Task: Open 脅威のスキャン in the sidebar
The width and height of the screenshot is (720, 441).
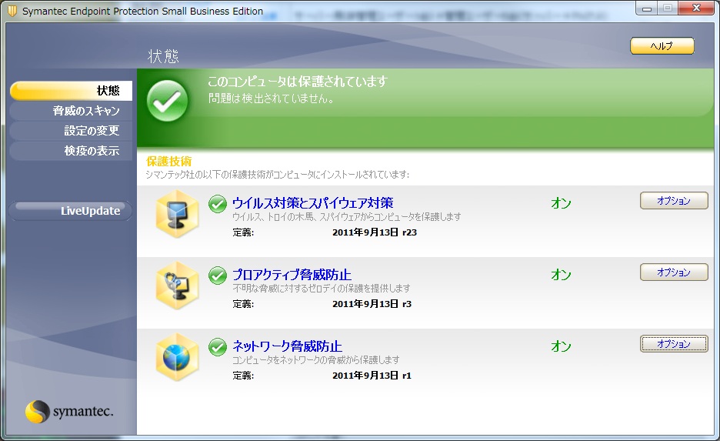Action: click(72, 111)
